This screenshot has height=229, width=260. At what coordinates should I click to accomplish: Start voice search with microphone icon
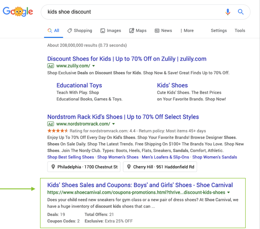[228, 12]
